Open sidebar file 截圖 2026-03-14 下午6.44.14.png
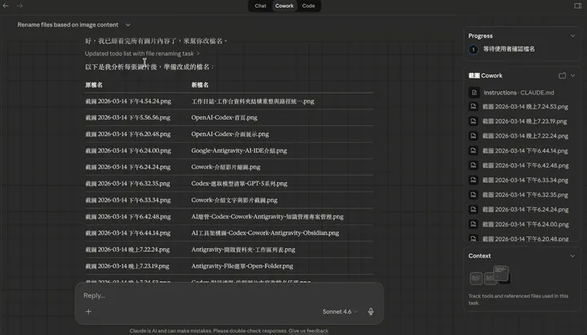 525,150
